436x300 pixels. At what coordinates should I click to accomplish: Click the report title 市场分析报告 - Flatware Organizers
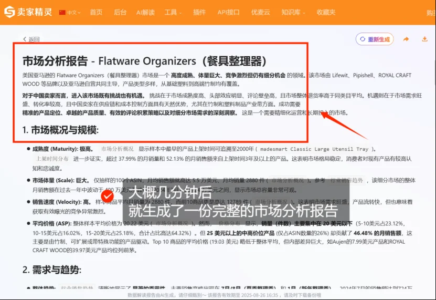pos(144,61)
